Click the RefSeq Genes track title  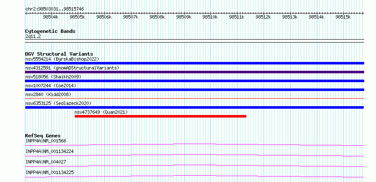(x=43, y=136)
